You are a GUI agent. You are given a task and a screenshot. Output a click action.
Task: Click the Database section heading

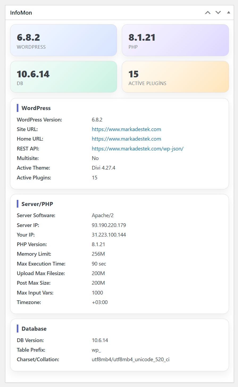click(x=34, y=329)
